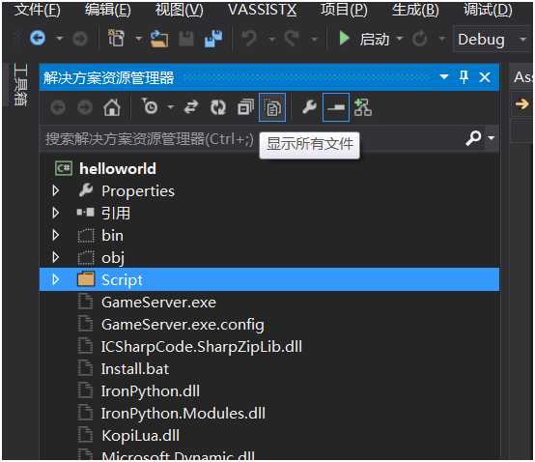The image size is (535, 462).
Task: Click the Undo arrow icon
Action: tap(249, 39)
